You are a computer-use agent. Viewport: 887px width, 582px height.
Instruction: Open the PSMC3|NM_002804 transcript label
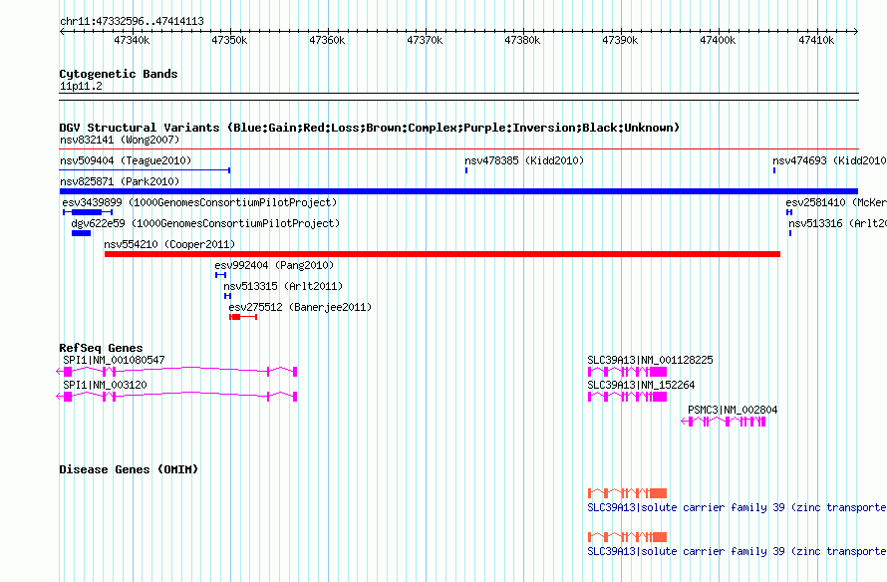(733, 410)
